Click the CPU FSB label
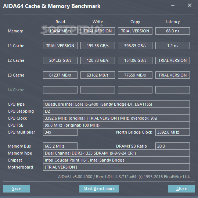 15,125
